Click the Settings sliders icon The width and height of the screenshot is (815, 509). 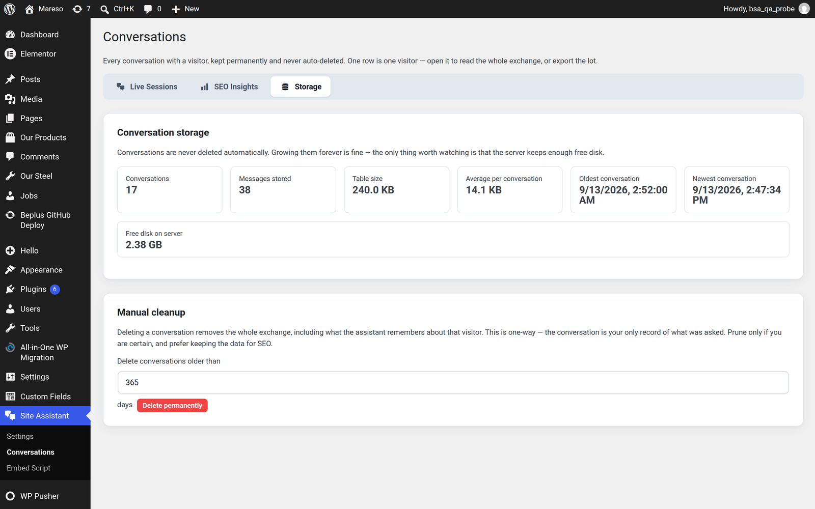pos(10,377)
